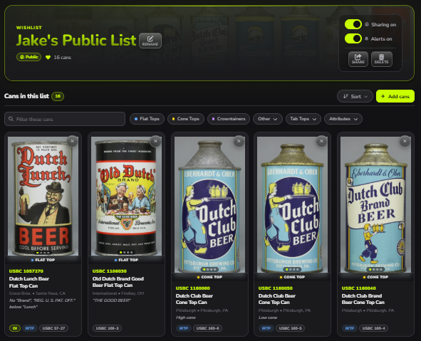Open USBC 1160060 catalog link
This screenshot has width=421, height=341.
point(193,288)
